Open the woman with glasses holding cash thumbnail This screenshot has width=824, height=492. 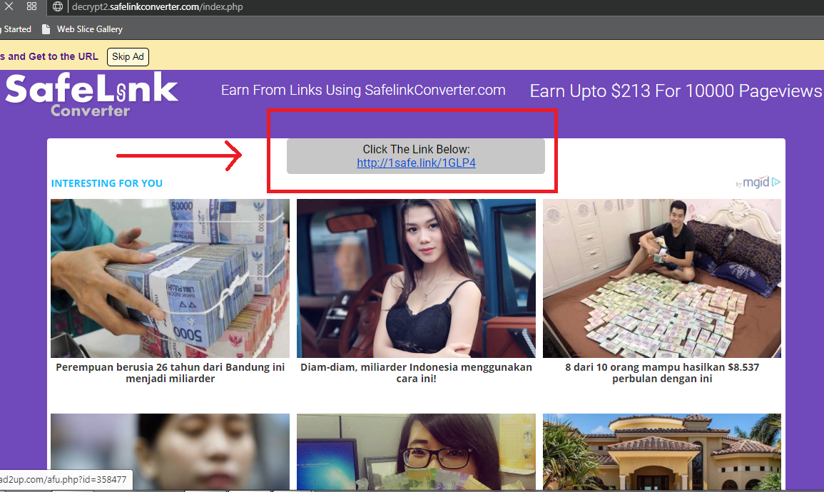coord(416,451)
